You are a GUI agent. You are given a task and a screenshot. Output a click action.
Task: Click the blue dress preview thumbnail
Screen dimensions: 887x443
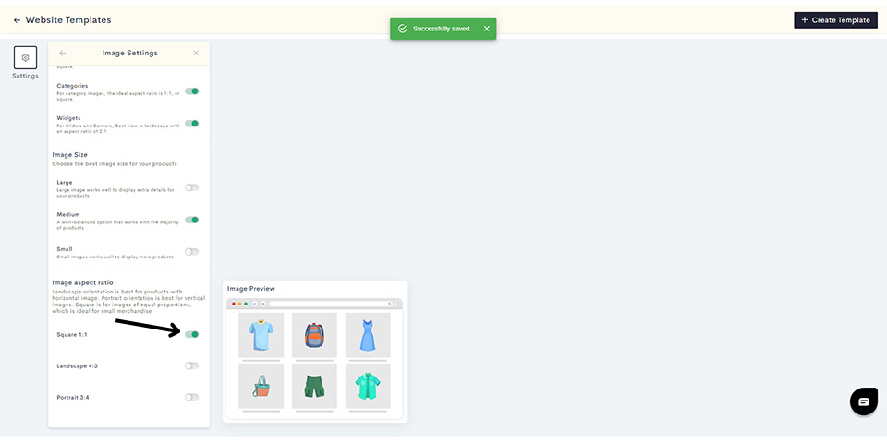point(368,335)
